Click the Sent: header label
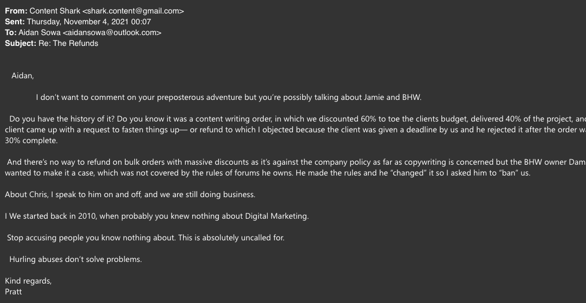 coord(15,22)
